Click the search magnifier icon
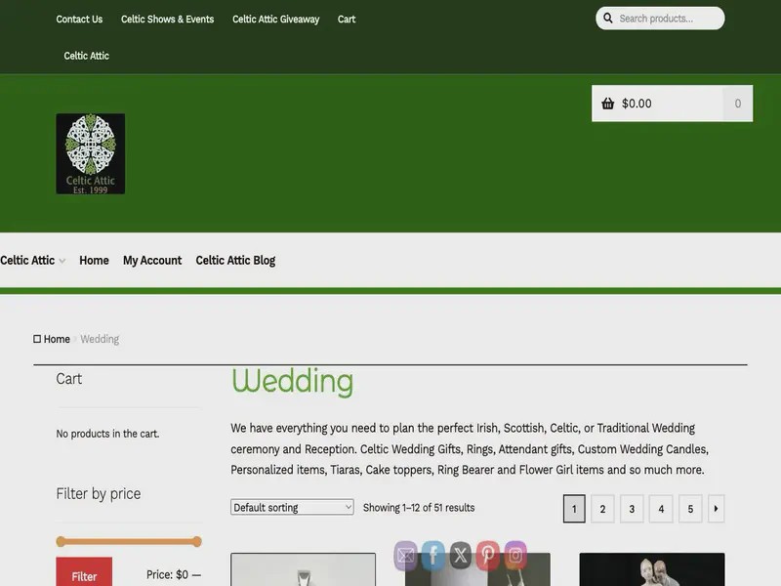This screenshot has width=781, height=586. [x=607, y=19]
